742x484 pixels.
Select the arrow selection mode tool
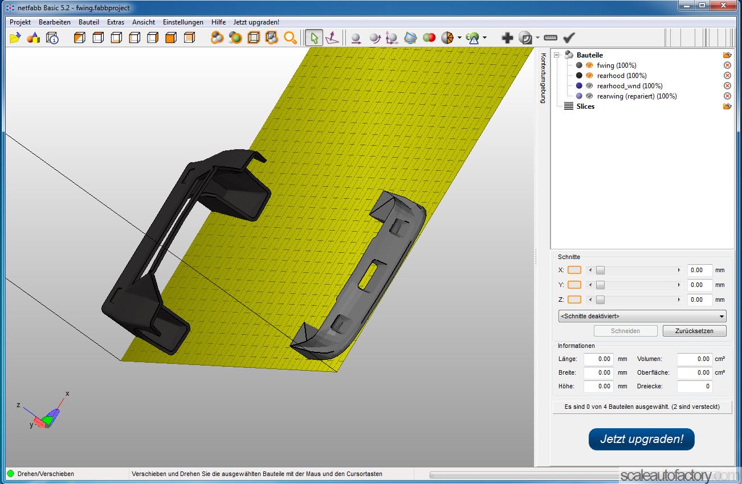click(313, 38)
